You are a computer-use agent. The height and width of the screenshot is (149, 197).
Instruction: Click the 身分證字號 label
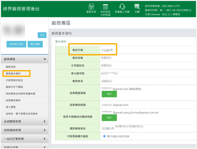[x=78, y=73]
